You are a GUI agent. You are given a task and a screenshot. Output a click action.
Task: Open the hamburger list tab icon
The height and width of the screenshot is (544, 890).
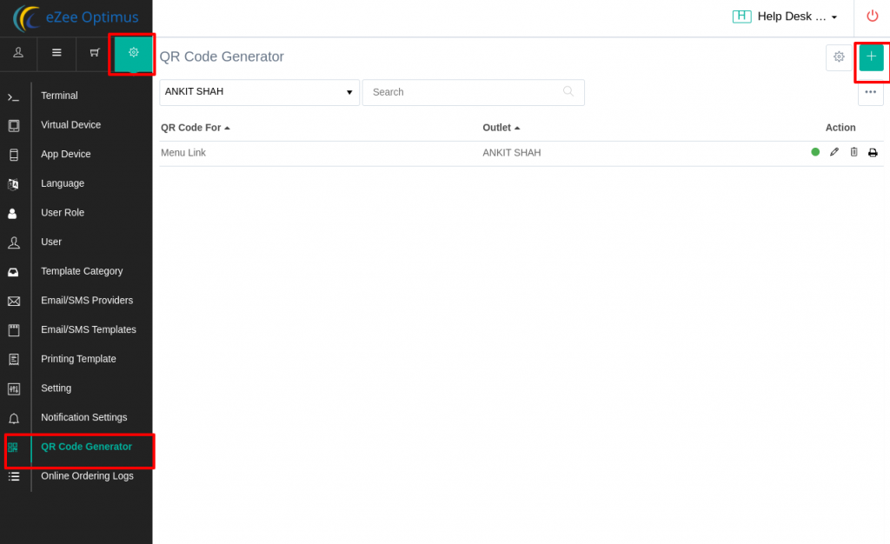tap(56, 53)
